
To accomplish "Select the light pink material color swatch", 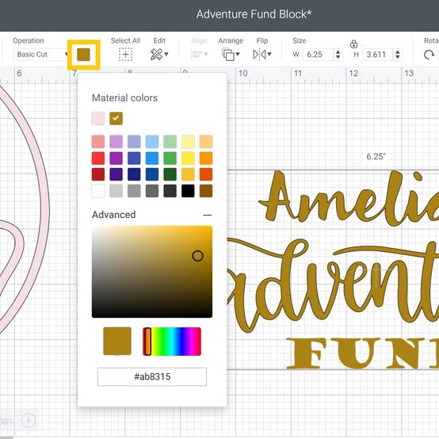I will point(98,118).
